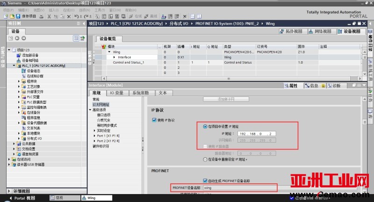Click the back arrow in the project tree toolbar
The image size is (374, 202).
[x=17, y=38]
